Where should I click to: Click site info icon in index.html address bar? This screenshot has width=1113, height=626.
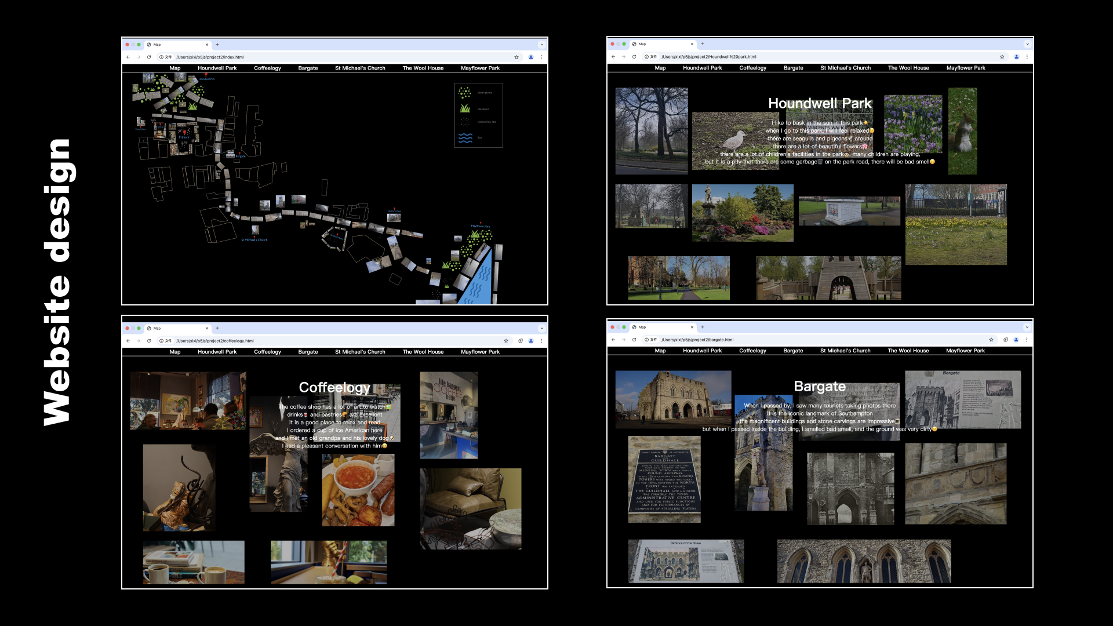(x=162, y=57)
